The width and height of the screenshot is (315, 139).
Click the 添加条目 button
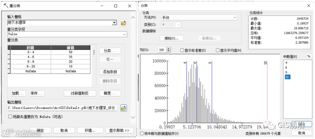coord(110,72)
